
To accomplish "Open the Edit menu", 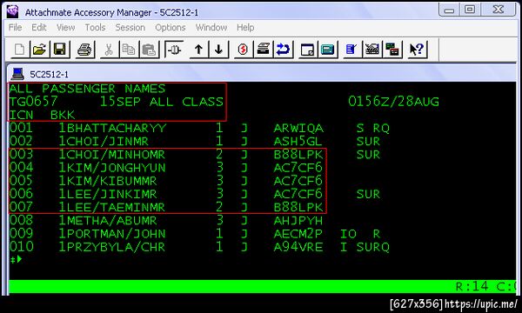I will coord(39,27).
